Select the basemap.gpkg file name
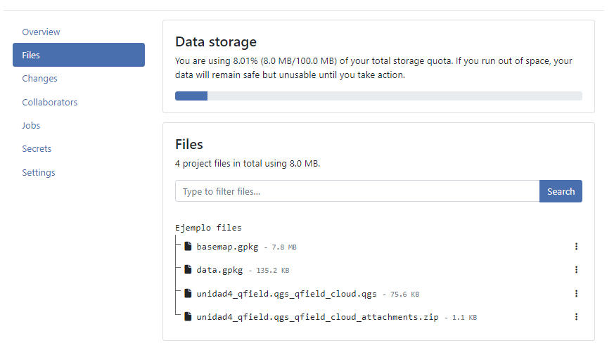The height and width of the screenshot is (362, 614). [227, 247]
